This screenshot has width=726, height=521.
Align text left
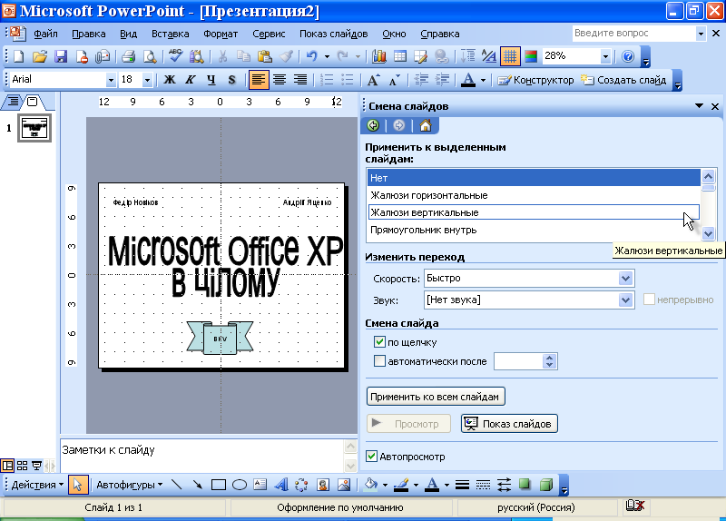[258, 80]
